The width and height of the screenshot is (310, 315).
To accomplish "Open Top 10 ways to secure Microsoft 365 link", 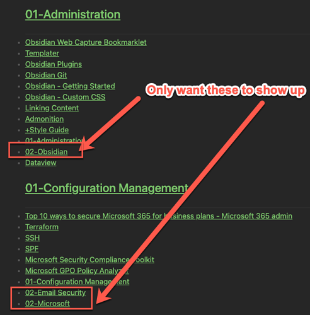I will click(159, 216).
